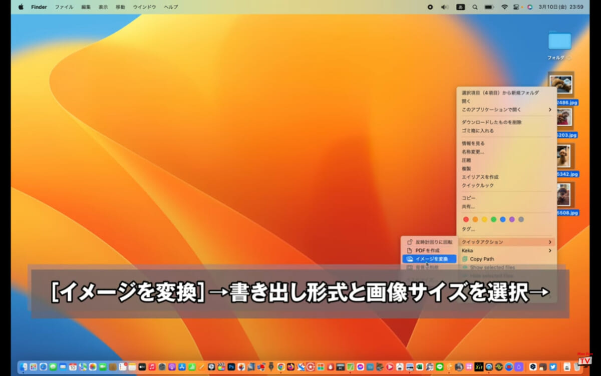
Task: Open the App Store in Dock
Action: click(182, 367)
